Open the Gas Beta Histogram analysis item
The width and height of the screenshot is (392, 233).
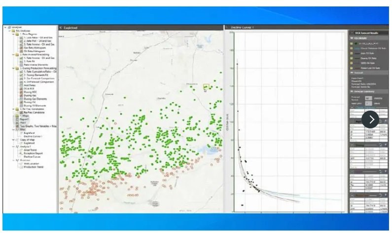(x=31, y=47)
